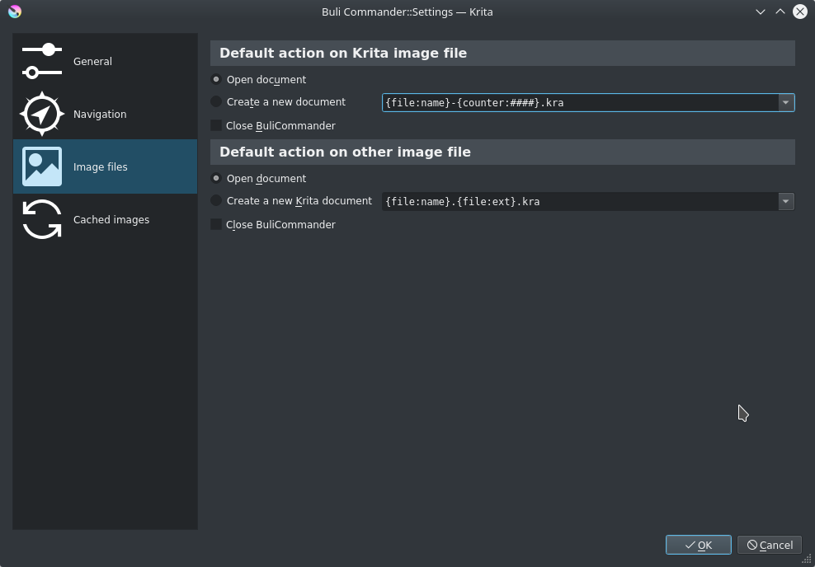Click the General sliders icon
This screenshot has width=815, height=567.
click(x=41, y=62)
